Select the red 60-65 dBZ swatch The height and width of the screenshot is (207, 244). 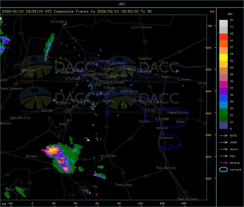click(223, 37)
